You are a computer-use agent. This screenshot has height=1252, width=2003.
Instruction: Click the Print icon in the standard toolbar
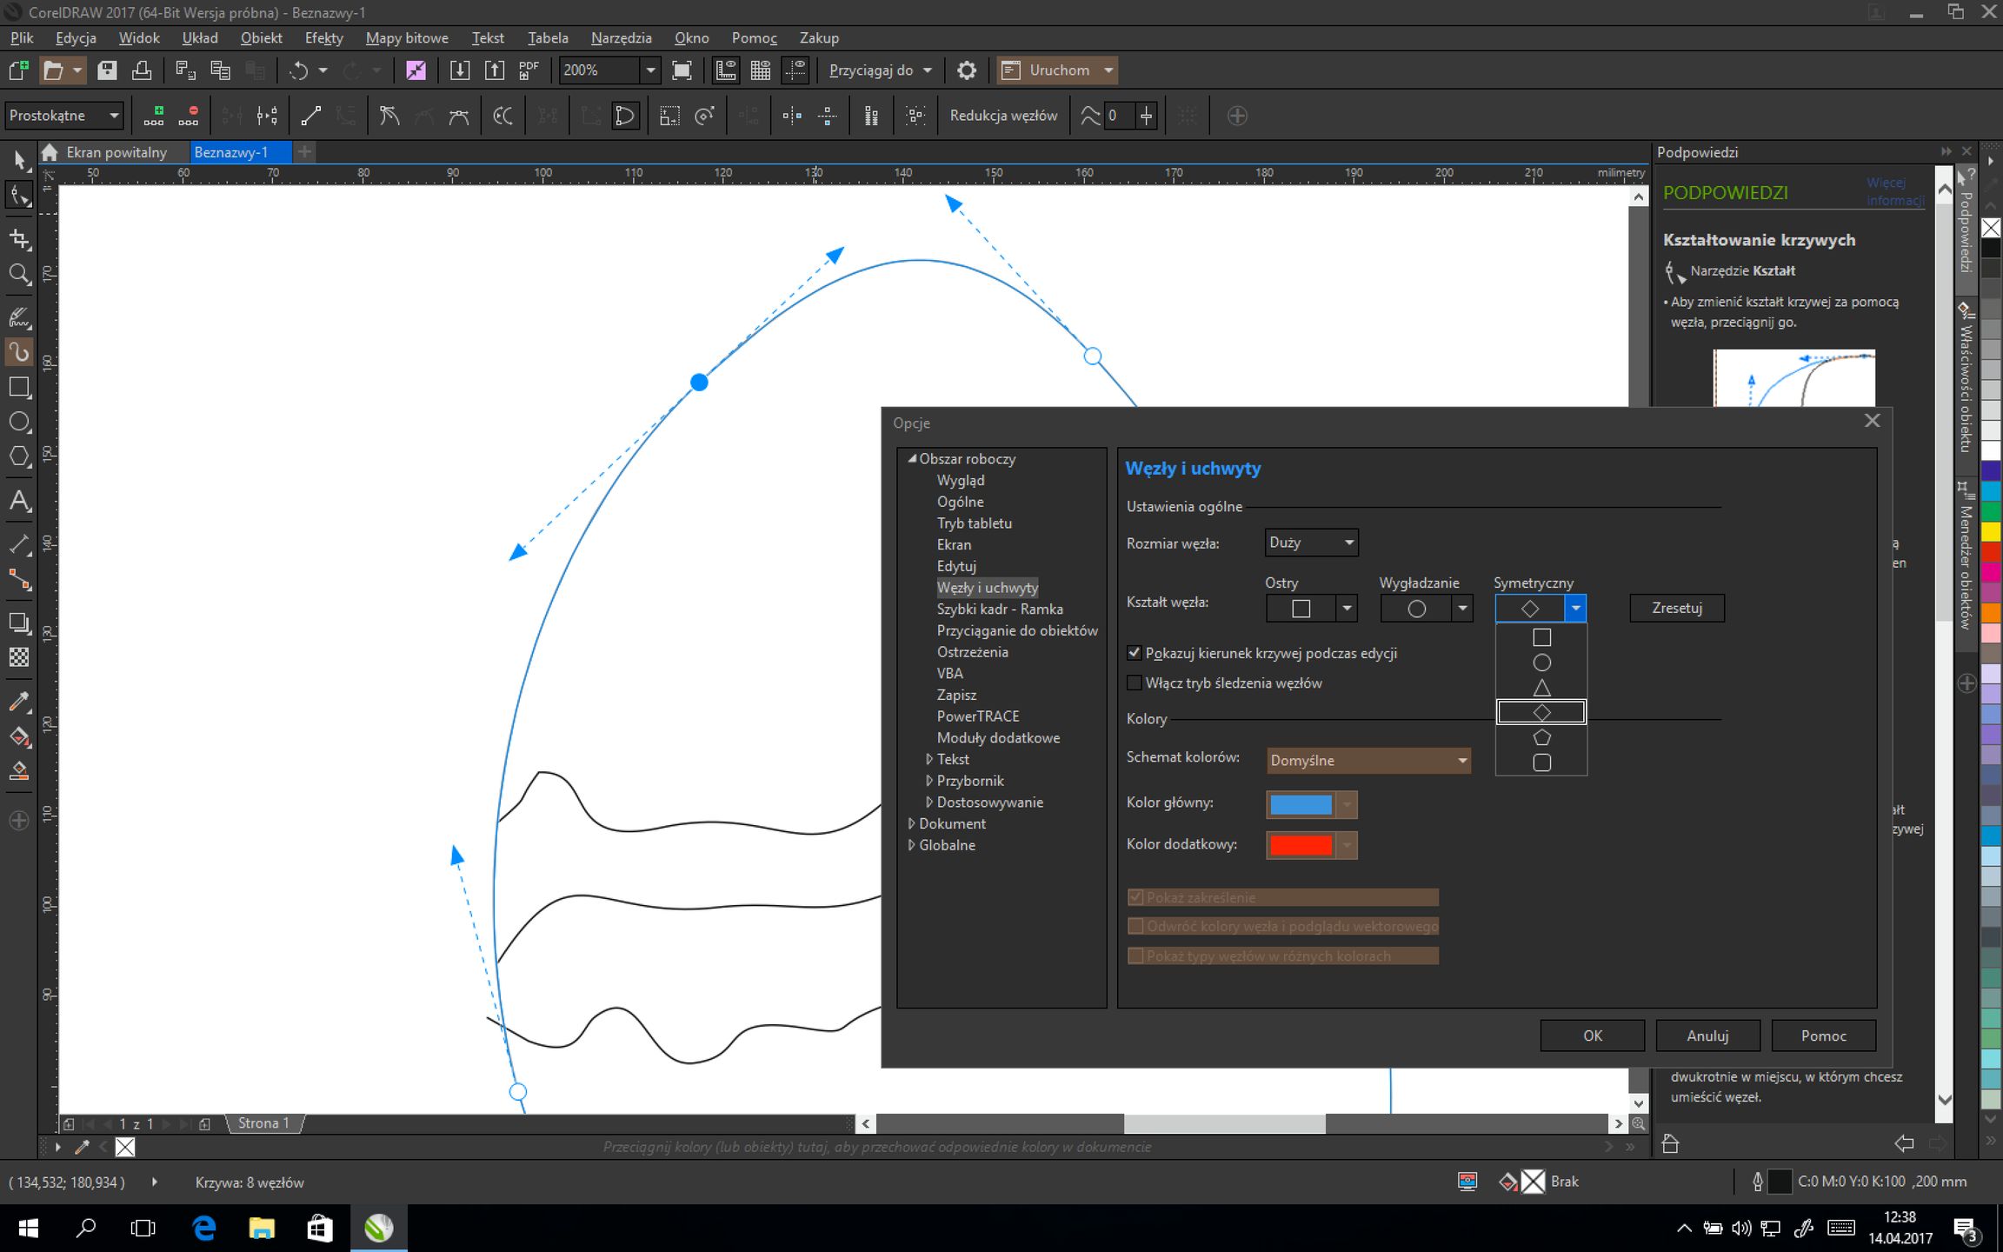pyautogui.click(x=142, y=70)
